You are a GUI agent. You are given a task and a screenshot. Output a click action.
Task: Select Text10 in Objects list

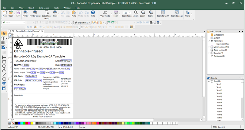(219, 90)
